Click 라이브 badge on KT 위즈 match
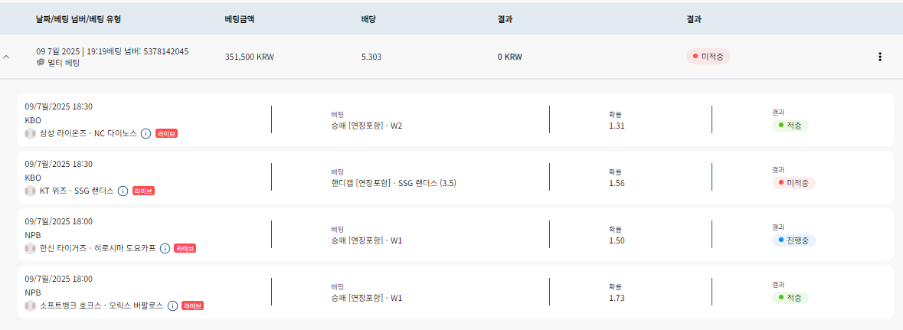Viewport: 903px width, 330px height. tap(143, 191)
